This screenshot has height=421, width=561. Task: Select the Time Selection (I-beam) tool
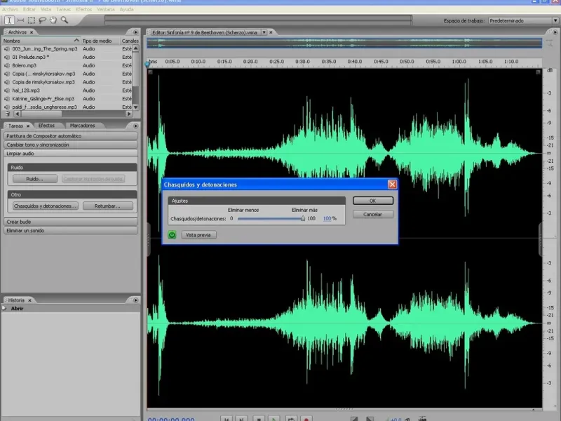click(x=9, y=20)
